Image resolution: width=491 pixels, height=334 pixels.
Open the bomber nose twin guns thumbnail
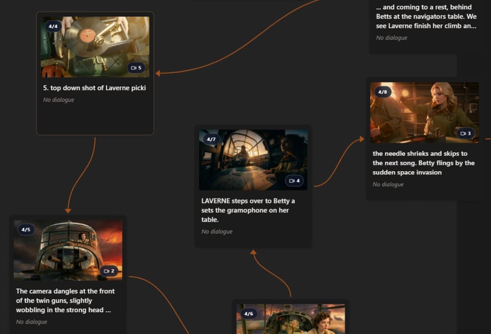click(68, 250)
